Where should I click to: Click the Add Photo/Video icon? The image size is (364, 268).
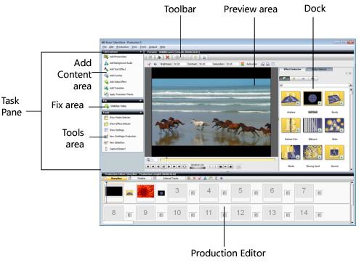pyautogui.click(x=106, y=57)
